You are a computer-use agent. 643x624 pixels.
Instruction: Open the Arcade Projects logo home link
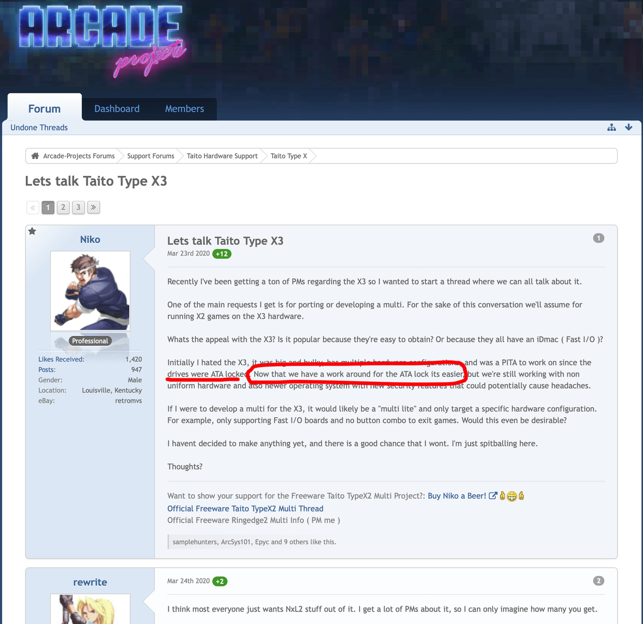(102, 42)
